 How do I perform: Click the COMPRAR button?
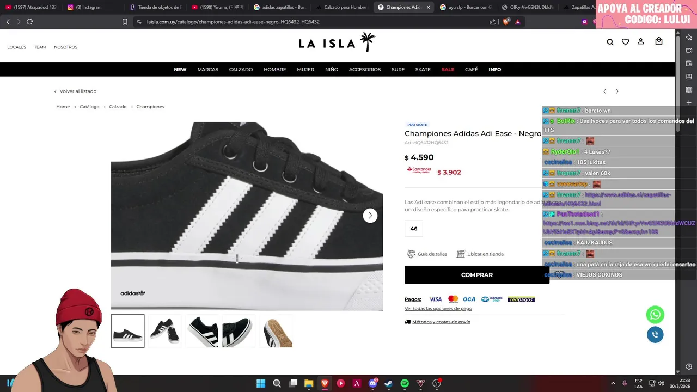[x=477, y=275]
